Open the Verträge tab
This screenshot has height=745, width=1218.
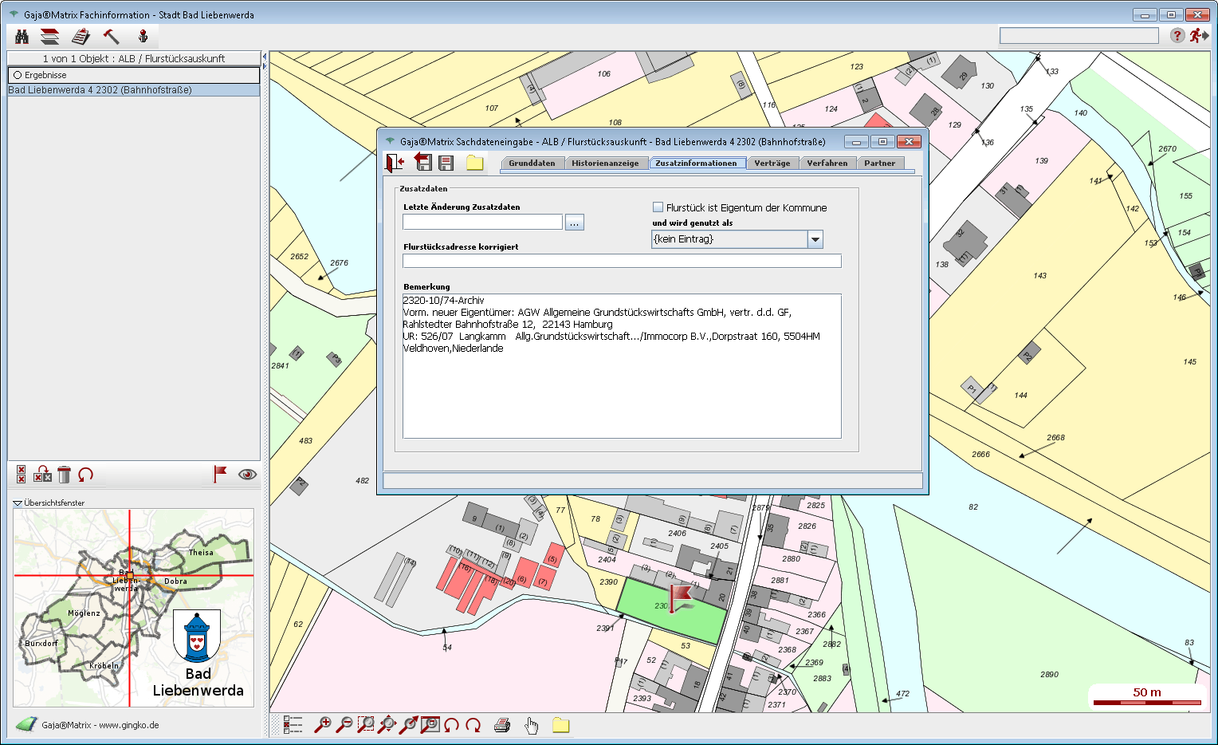click(x=772, y=164)
